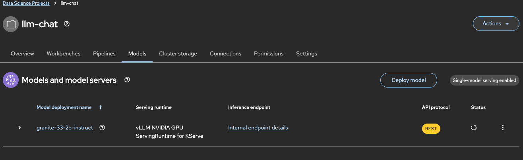Click the loading status spinner icon
The height and width of the screenshot is (160, 523).
(x=473, y=128)
